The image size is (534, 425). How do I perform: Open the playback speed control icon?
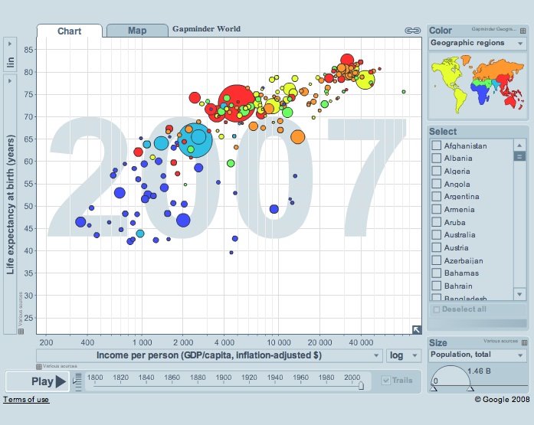coord(78,382)
